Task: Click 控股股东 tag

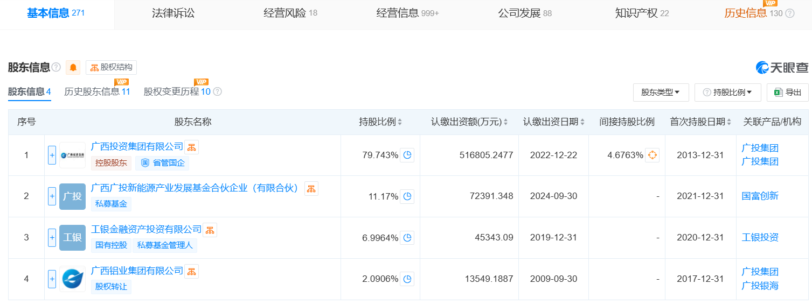Action: (x=111, y=162)
